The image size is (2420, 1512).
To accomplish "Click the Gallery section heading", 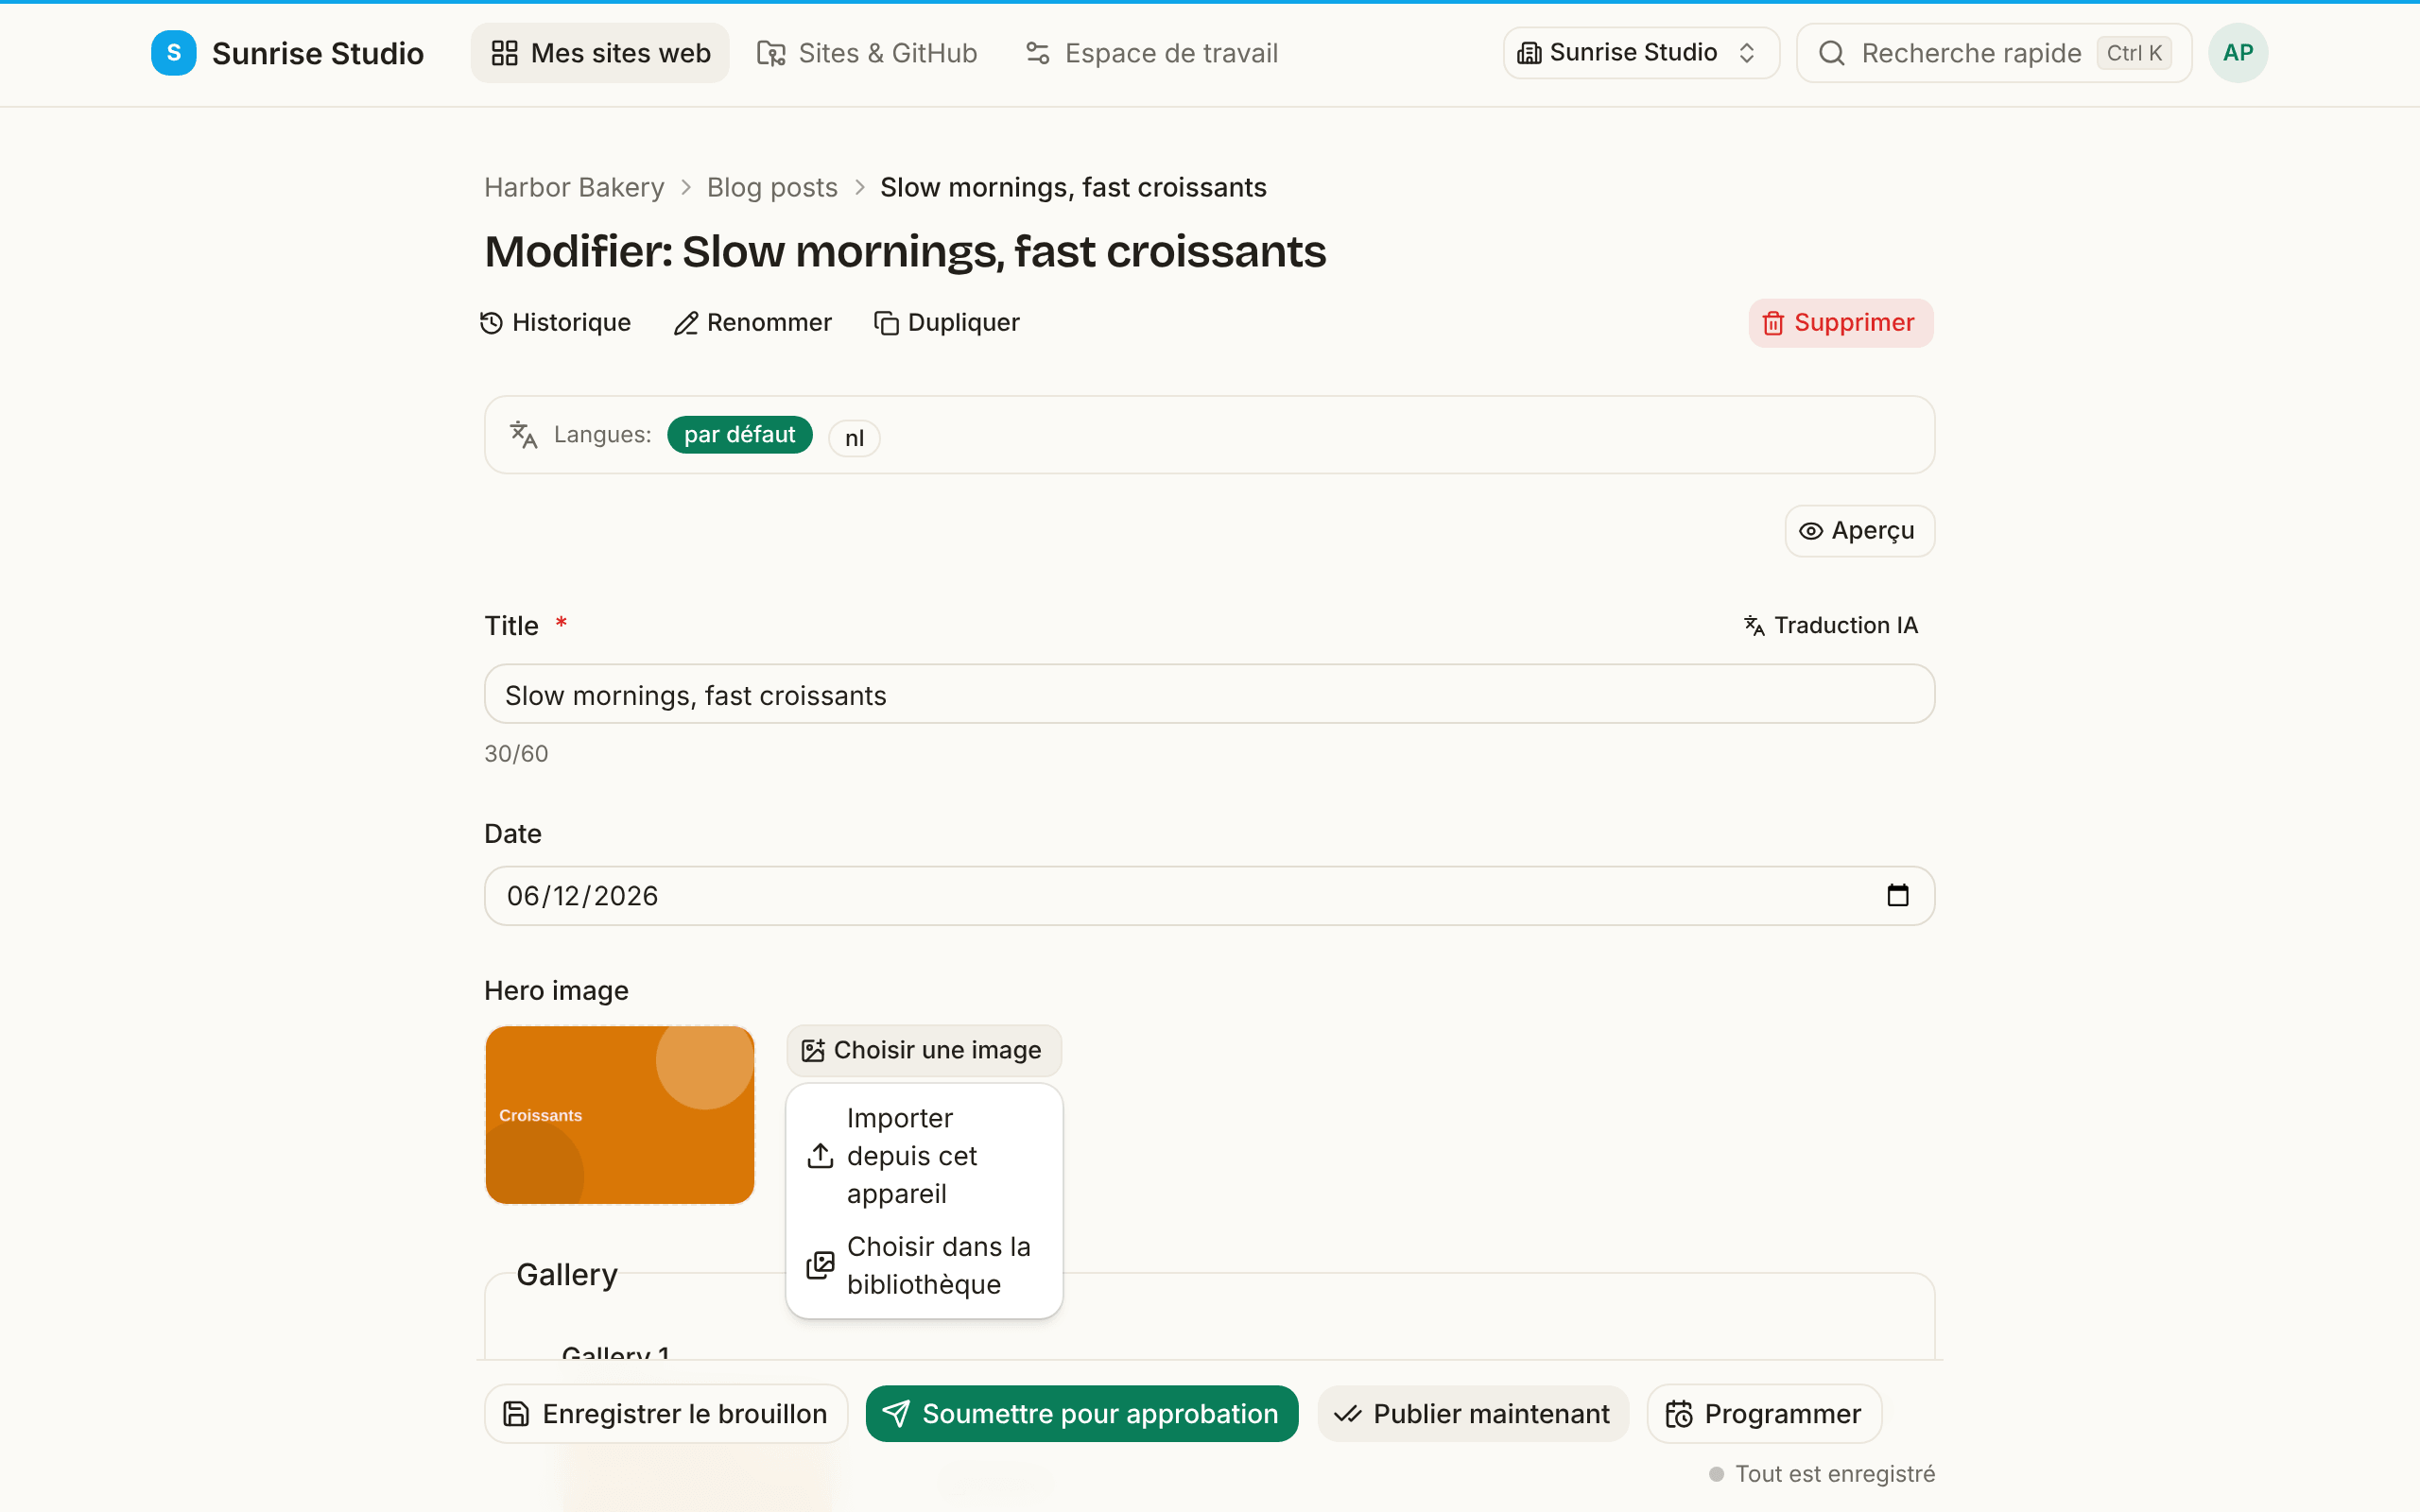I will pos(567,1274).
